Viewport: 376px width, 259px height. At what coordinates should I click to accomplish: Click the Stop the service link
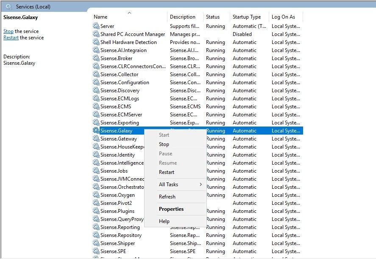8,31
